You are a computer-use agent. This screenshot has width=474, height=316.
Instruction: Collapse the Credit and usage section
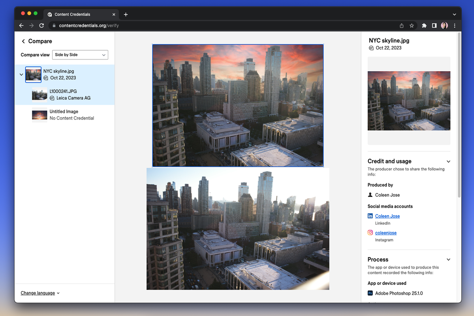point(448,161)
